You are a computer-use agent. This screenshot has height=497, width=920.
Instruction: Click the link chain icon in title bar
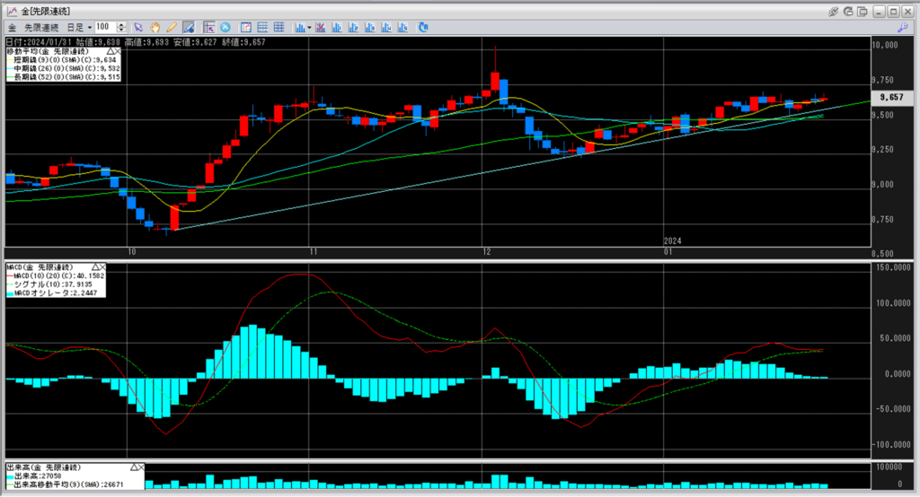tap(834, 11)
